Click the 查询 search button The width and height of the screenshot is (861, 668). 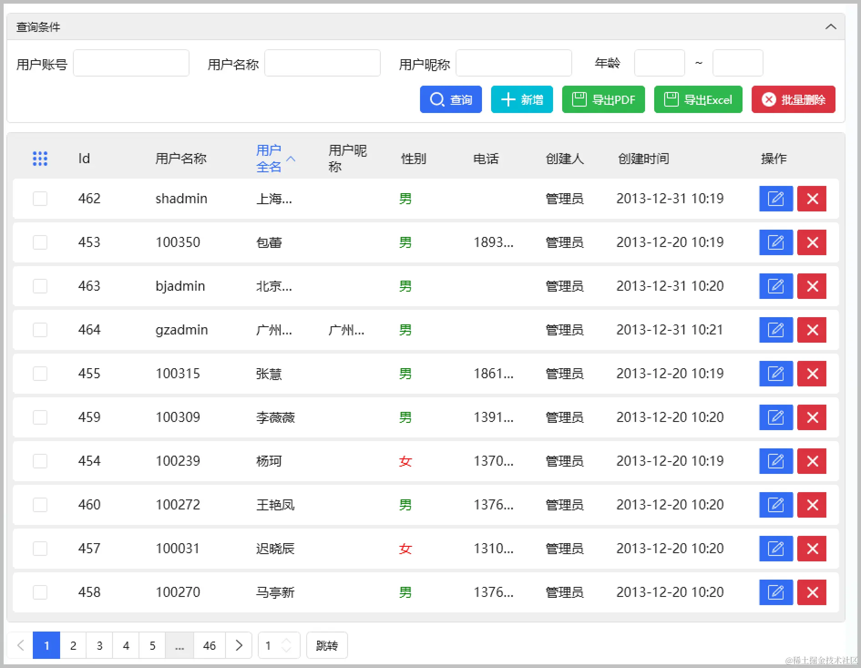[451, 99]
